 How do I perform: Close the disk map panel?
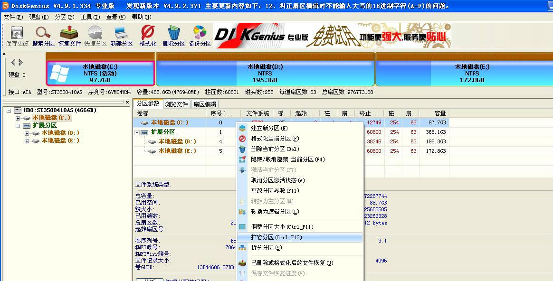tap(4, 54)
